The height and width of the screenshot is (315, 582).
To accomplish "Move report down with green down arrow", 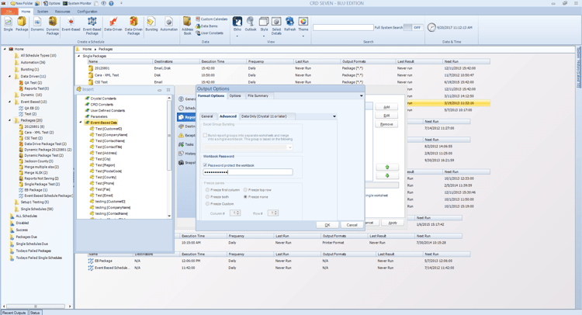I will tap(387, 176).
